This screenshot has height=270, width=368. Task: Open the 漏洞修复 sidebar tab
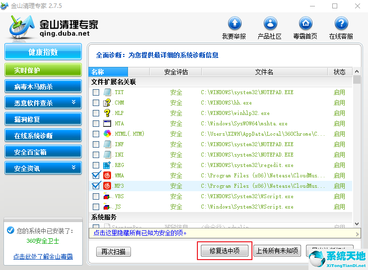pos(43,119)
